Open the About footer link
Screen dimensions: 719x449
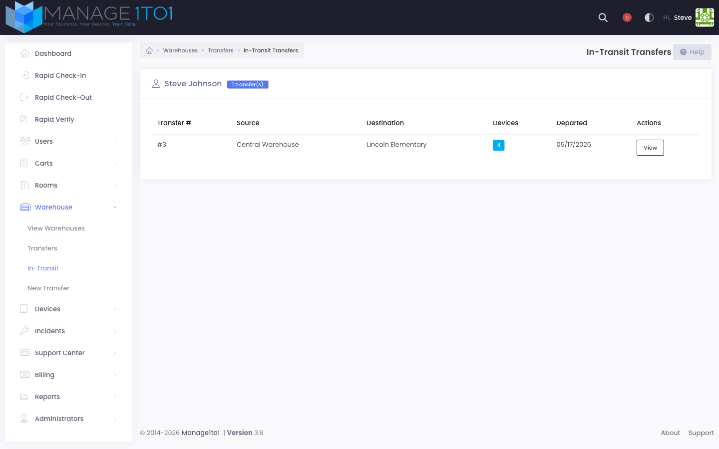click(x=671, y=433)
